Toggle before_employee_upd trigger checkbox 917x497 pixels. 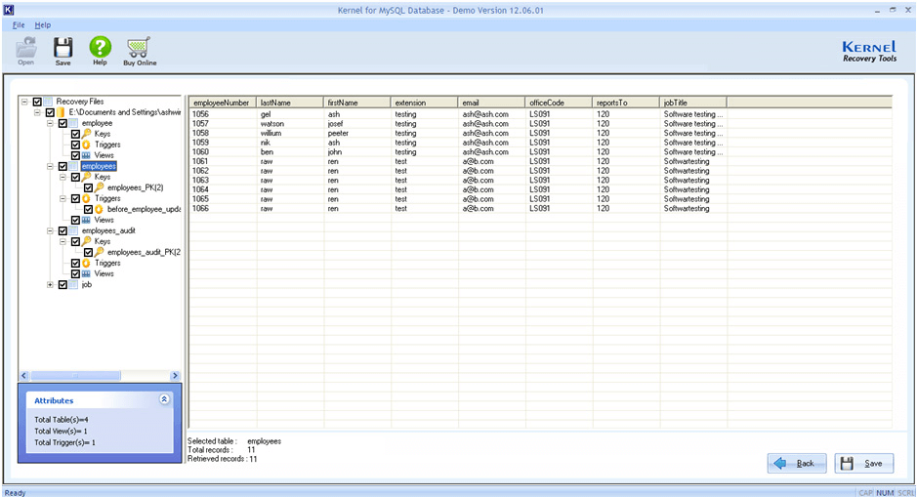88,209
